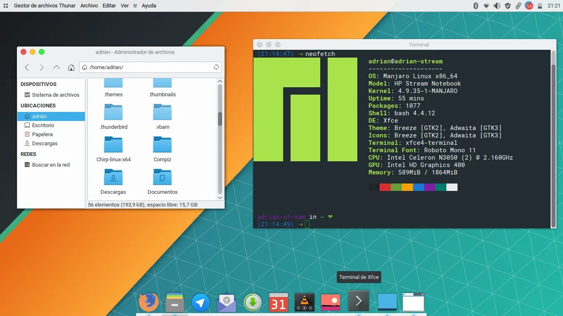Open the Archivo menu
This screenshot has height=316, width=563.
tap(89, 6)
